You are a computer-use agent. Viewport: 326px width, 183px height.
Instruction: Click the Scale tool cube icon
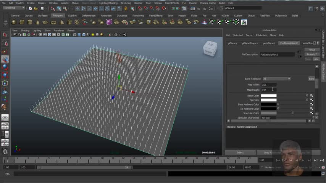(5, 75)
